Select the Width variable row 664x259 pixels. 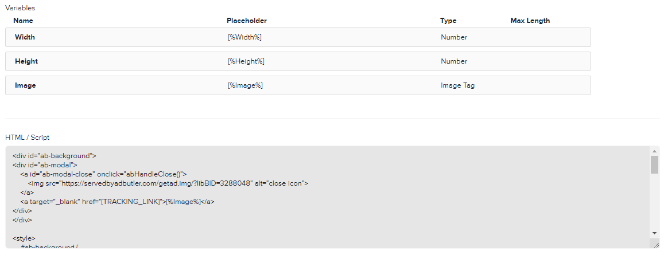pos(298,37)
